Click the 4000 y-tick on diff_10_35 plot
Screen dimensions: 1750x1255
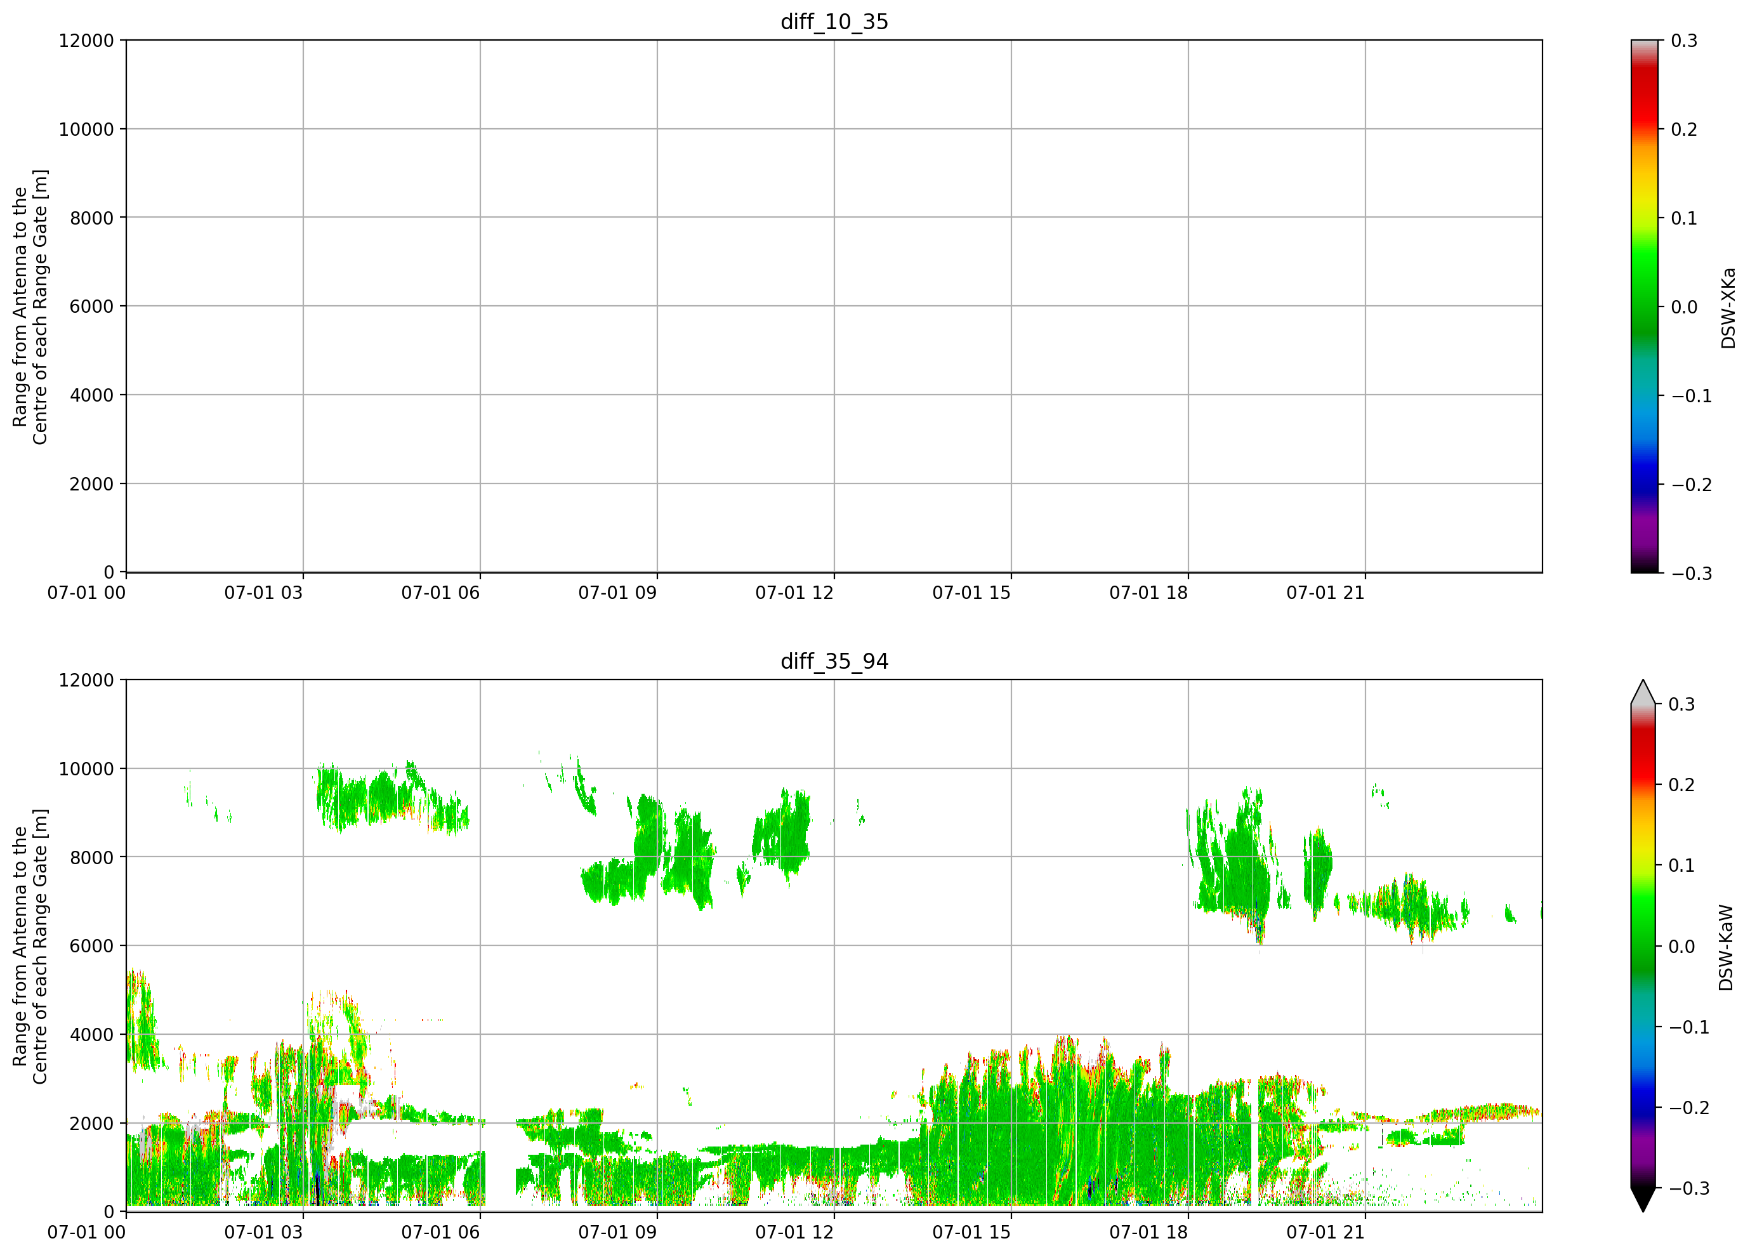[x=92, y=395]
